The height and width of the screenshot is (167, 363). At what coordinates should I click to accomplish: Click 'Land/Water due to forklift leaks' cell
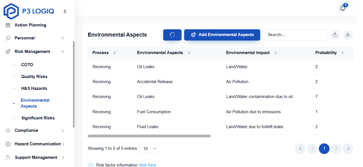pyautogui.click(x=255, y=127)
